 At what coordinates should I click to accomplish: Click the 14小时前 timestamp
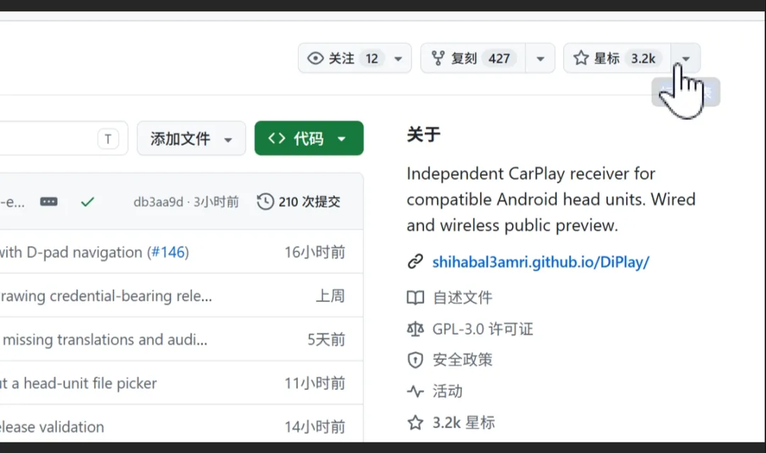(x=315, y=427)
